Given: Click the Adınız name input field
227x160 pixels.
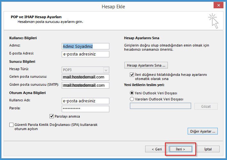Looking at the screenshot, I should 86,46.
